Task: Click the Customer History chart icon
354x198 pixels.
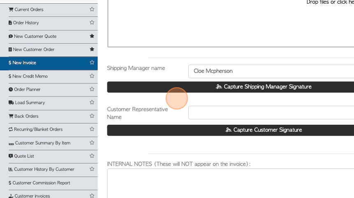Action: tap(11, 169)
